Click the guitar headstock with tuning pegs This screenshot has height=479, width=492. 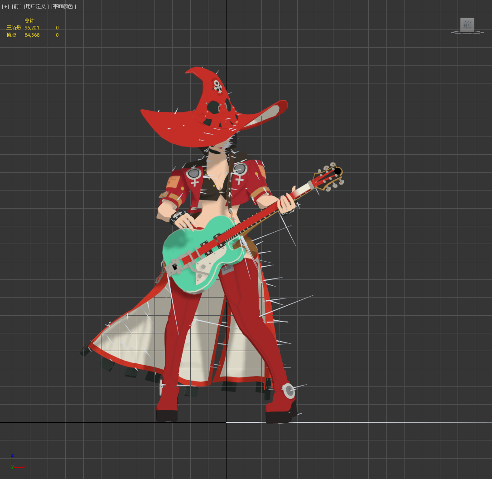(x=329, y=177)
